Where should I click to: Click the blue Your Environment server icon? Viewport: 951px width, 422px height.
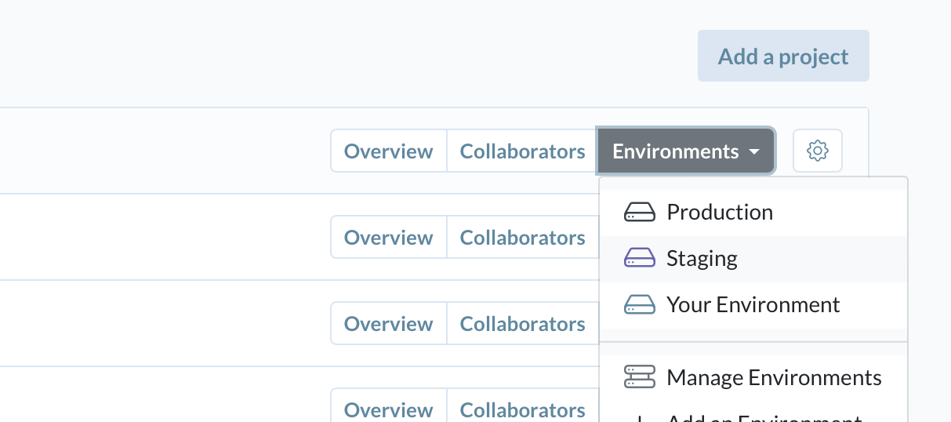coord(639,304)
